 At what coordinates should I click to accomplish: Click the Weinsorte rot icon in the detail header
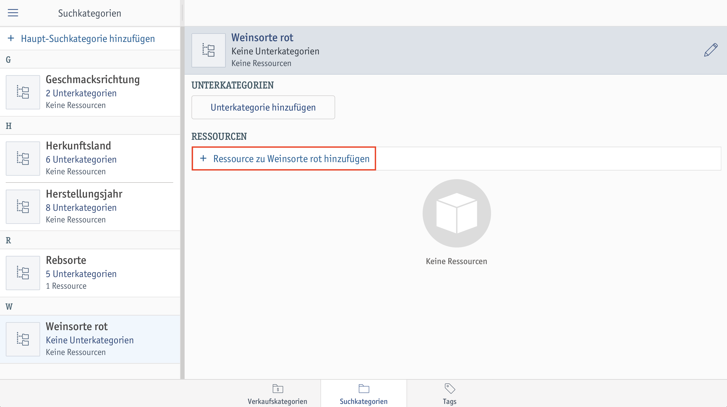208,50
